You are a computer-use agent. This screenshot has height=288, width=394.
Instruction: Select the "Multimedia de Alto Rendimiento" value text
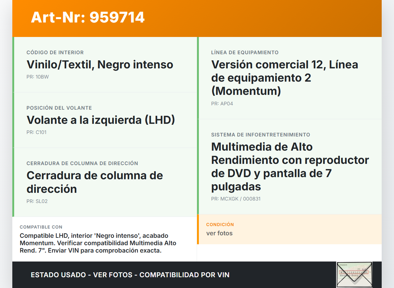pos(290,167)
